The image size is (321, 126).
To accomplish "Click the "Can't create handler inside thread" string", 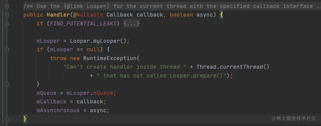I will click(x=125, y=67).
